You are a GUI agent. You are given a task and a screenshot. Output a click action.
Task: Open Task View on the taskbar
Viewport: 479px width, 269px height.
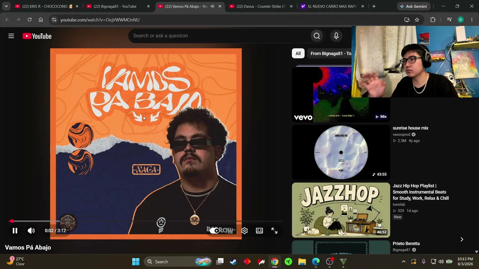click(x=220, y=262)
